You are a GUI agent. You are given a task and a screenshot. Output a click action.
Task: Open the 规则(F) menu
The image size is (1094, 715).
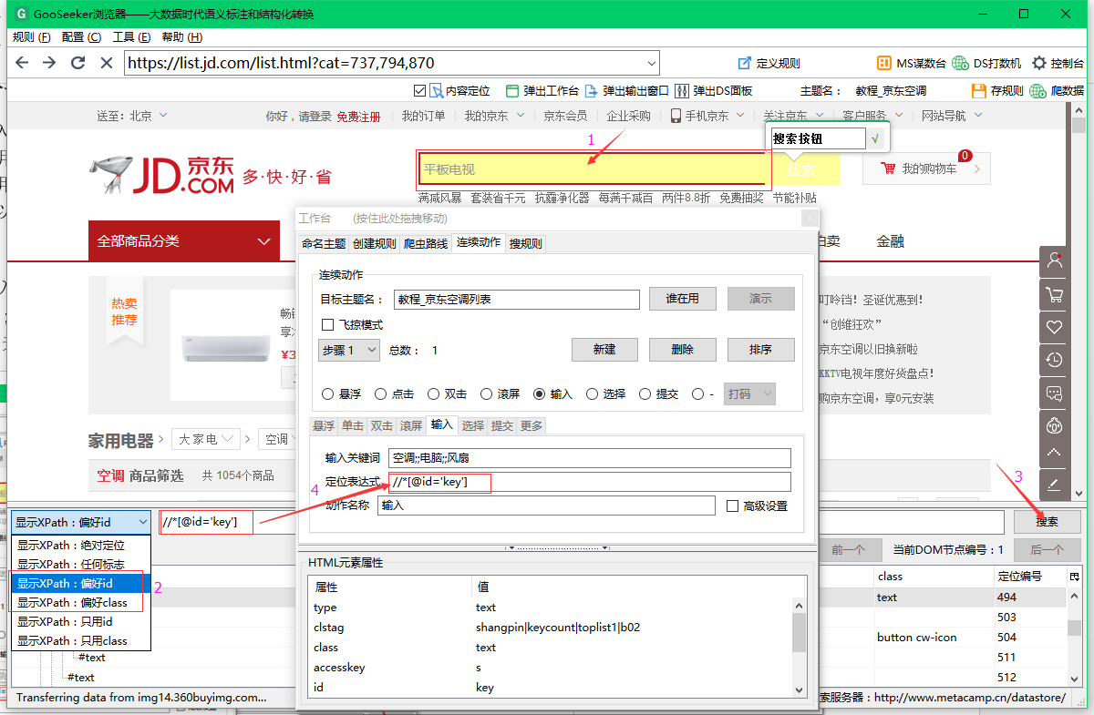click(31, 37)
